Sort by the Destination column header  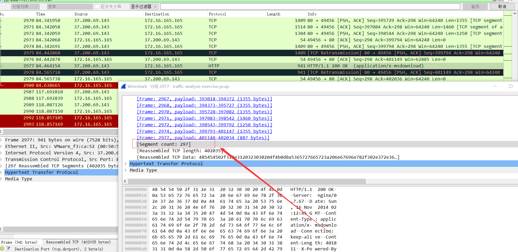tap(175, 14)
